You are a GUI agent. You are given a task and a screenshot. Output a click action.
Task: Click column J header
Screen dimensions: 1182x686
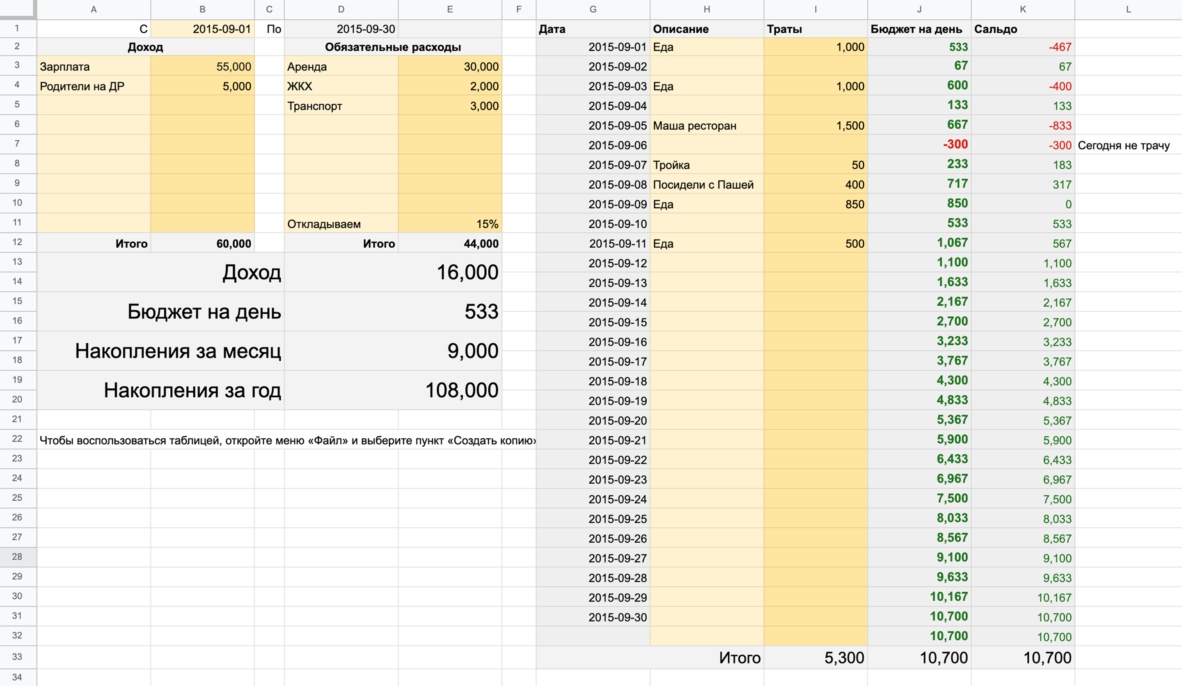tap(919, 9)
